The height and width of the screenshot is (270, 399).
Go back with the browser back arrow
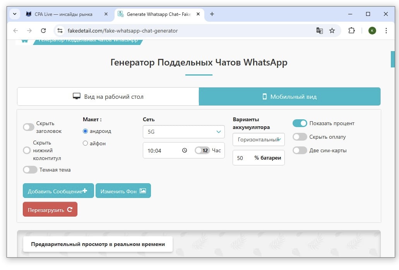pos(15,31)
